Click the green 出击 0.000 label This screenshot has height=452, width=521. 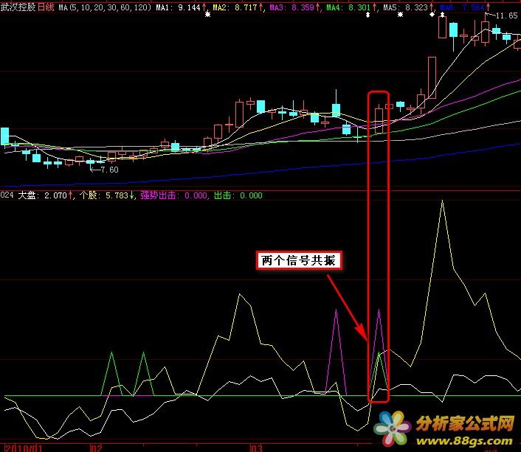point(238,196)
